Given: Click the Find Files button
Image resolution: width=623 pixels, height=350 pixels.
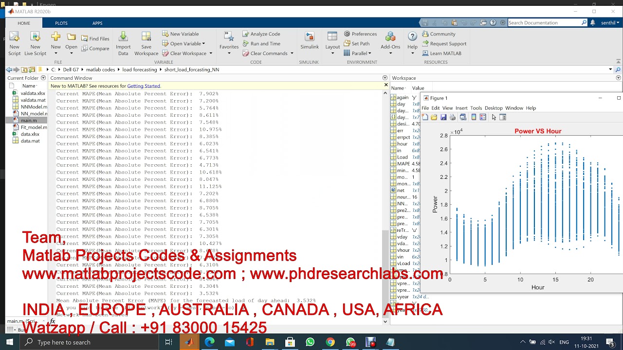Looking at the screenshot, I should tap(95, 39).
